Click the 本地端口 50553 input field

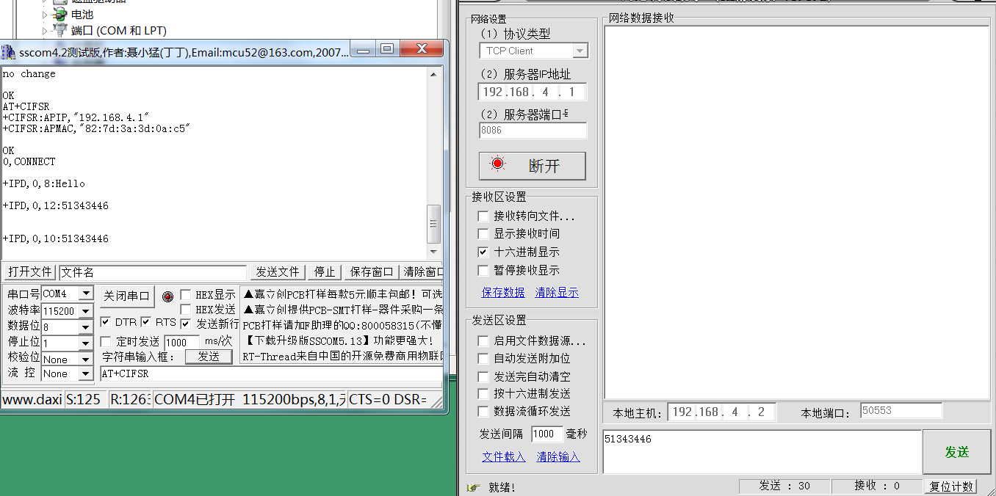(900, 410)
